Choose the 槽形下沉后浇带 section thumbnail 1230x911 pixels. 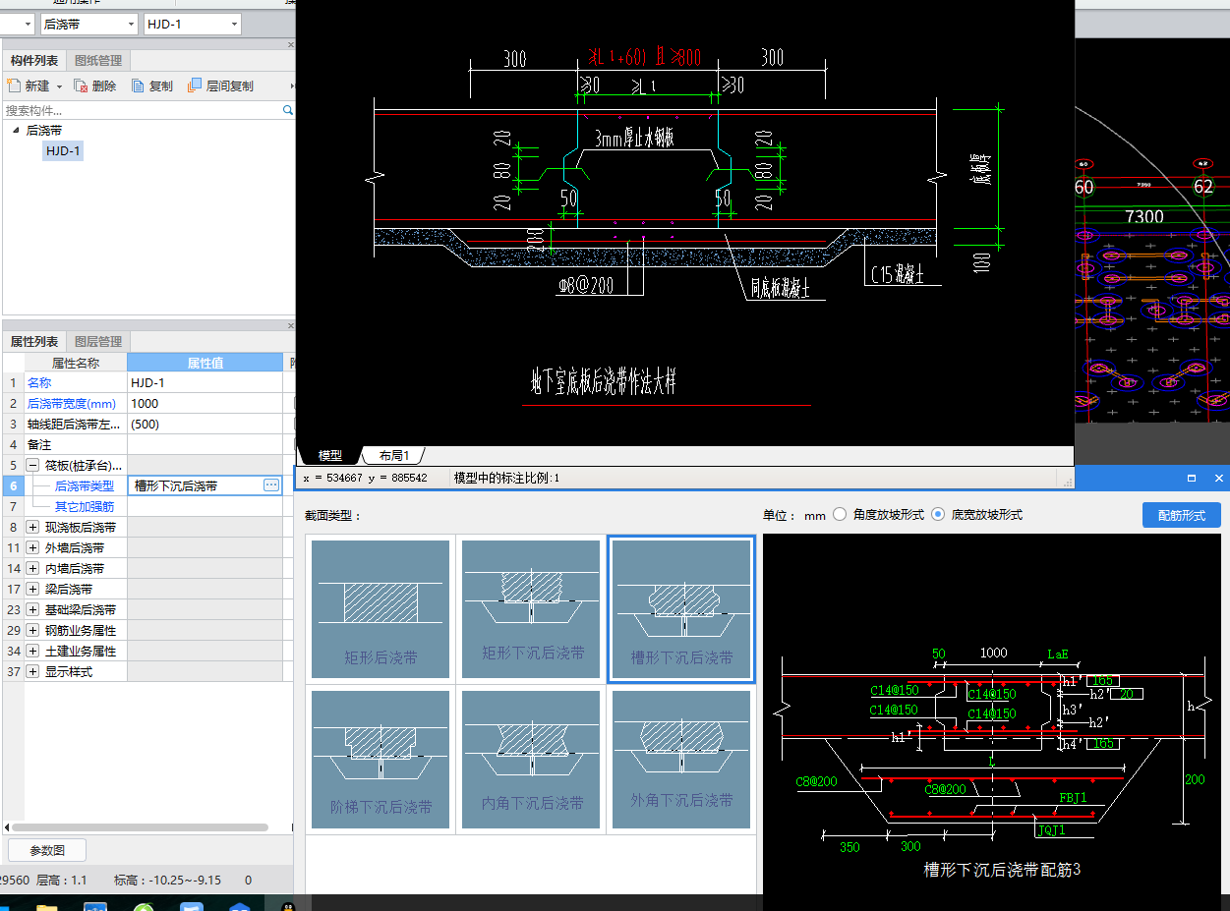click(681, 609)
